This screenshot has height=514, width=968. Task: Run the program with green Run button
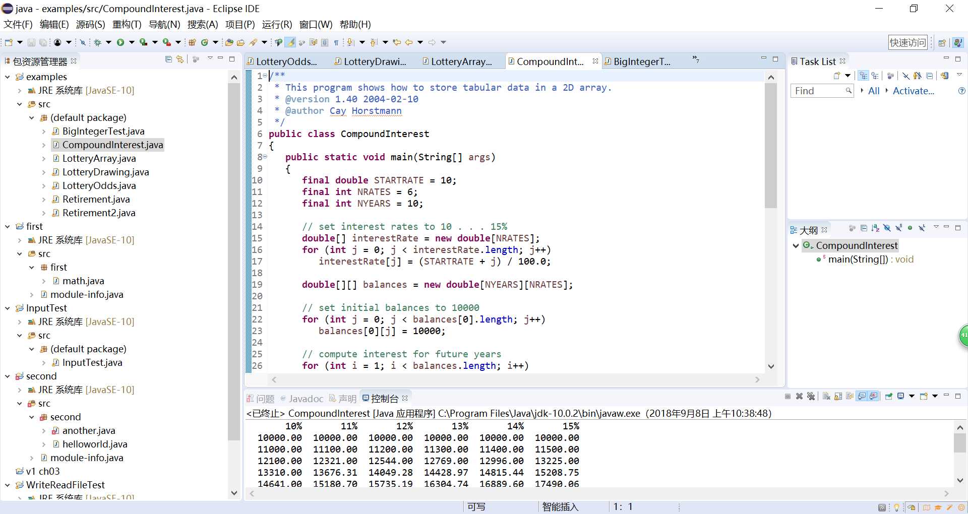point(120,42)
